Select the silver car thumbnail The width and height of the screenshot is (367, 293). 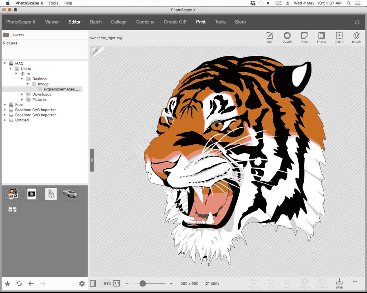click(70, 194)
